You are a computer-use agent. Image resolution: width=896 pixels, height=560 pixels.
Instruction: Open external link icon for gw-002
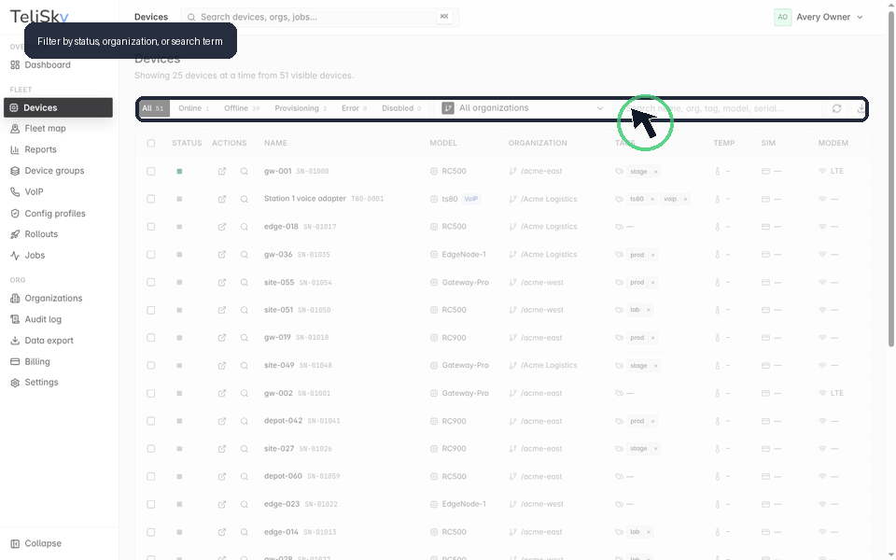222,393
